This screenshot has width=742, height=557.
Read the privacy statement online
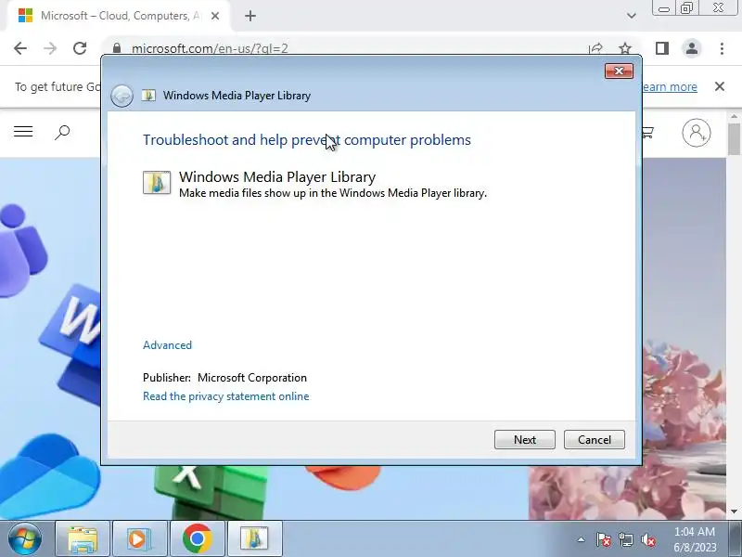(225, 396)
